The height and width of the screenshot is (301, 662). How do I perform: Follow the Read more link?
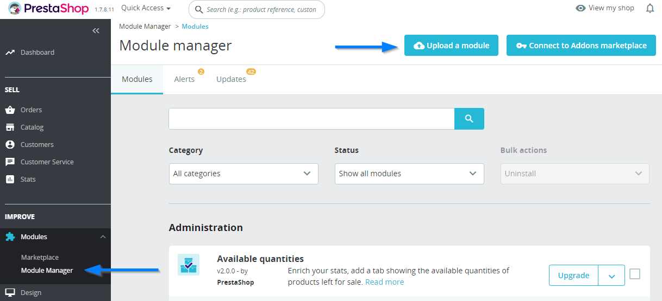click(x=385, y=282)
